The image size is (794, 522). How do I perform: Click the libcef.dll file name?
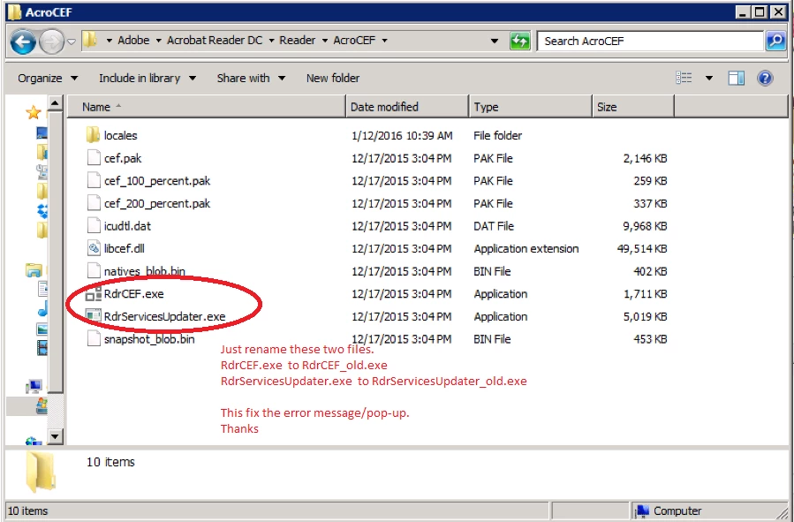124,248
